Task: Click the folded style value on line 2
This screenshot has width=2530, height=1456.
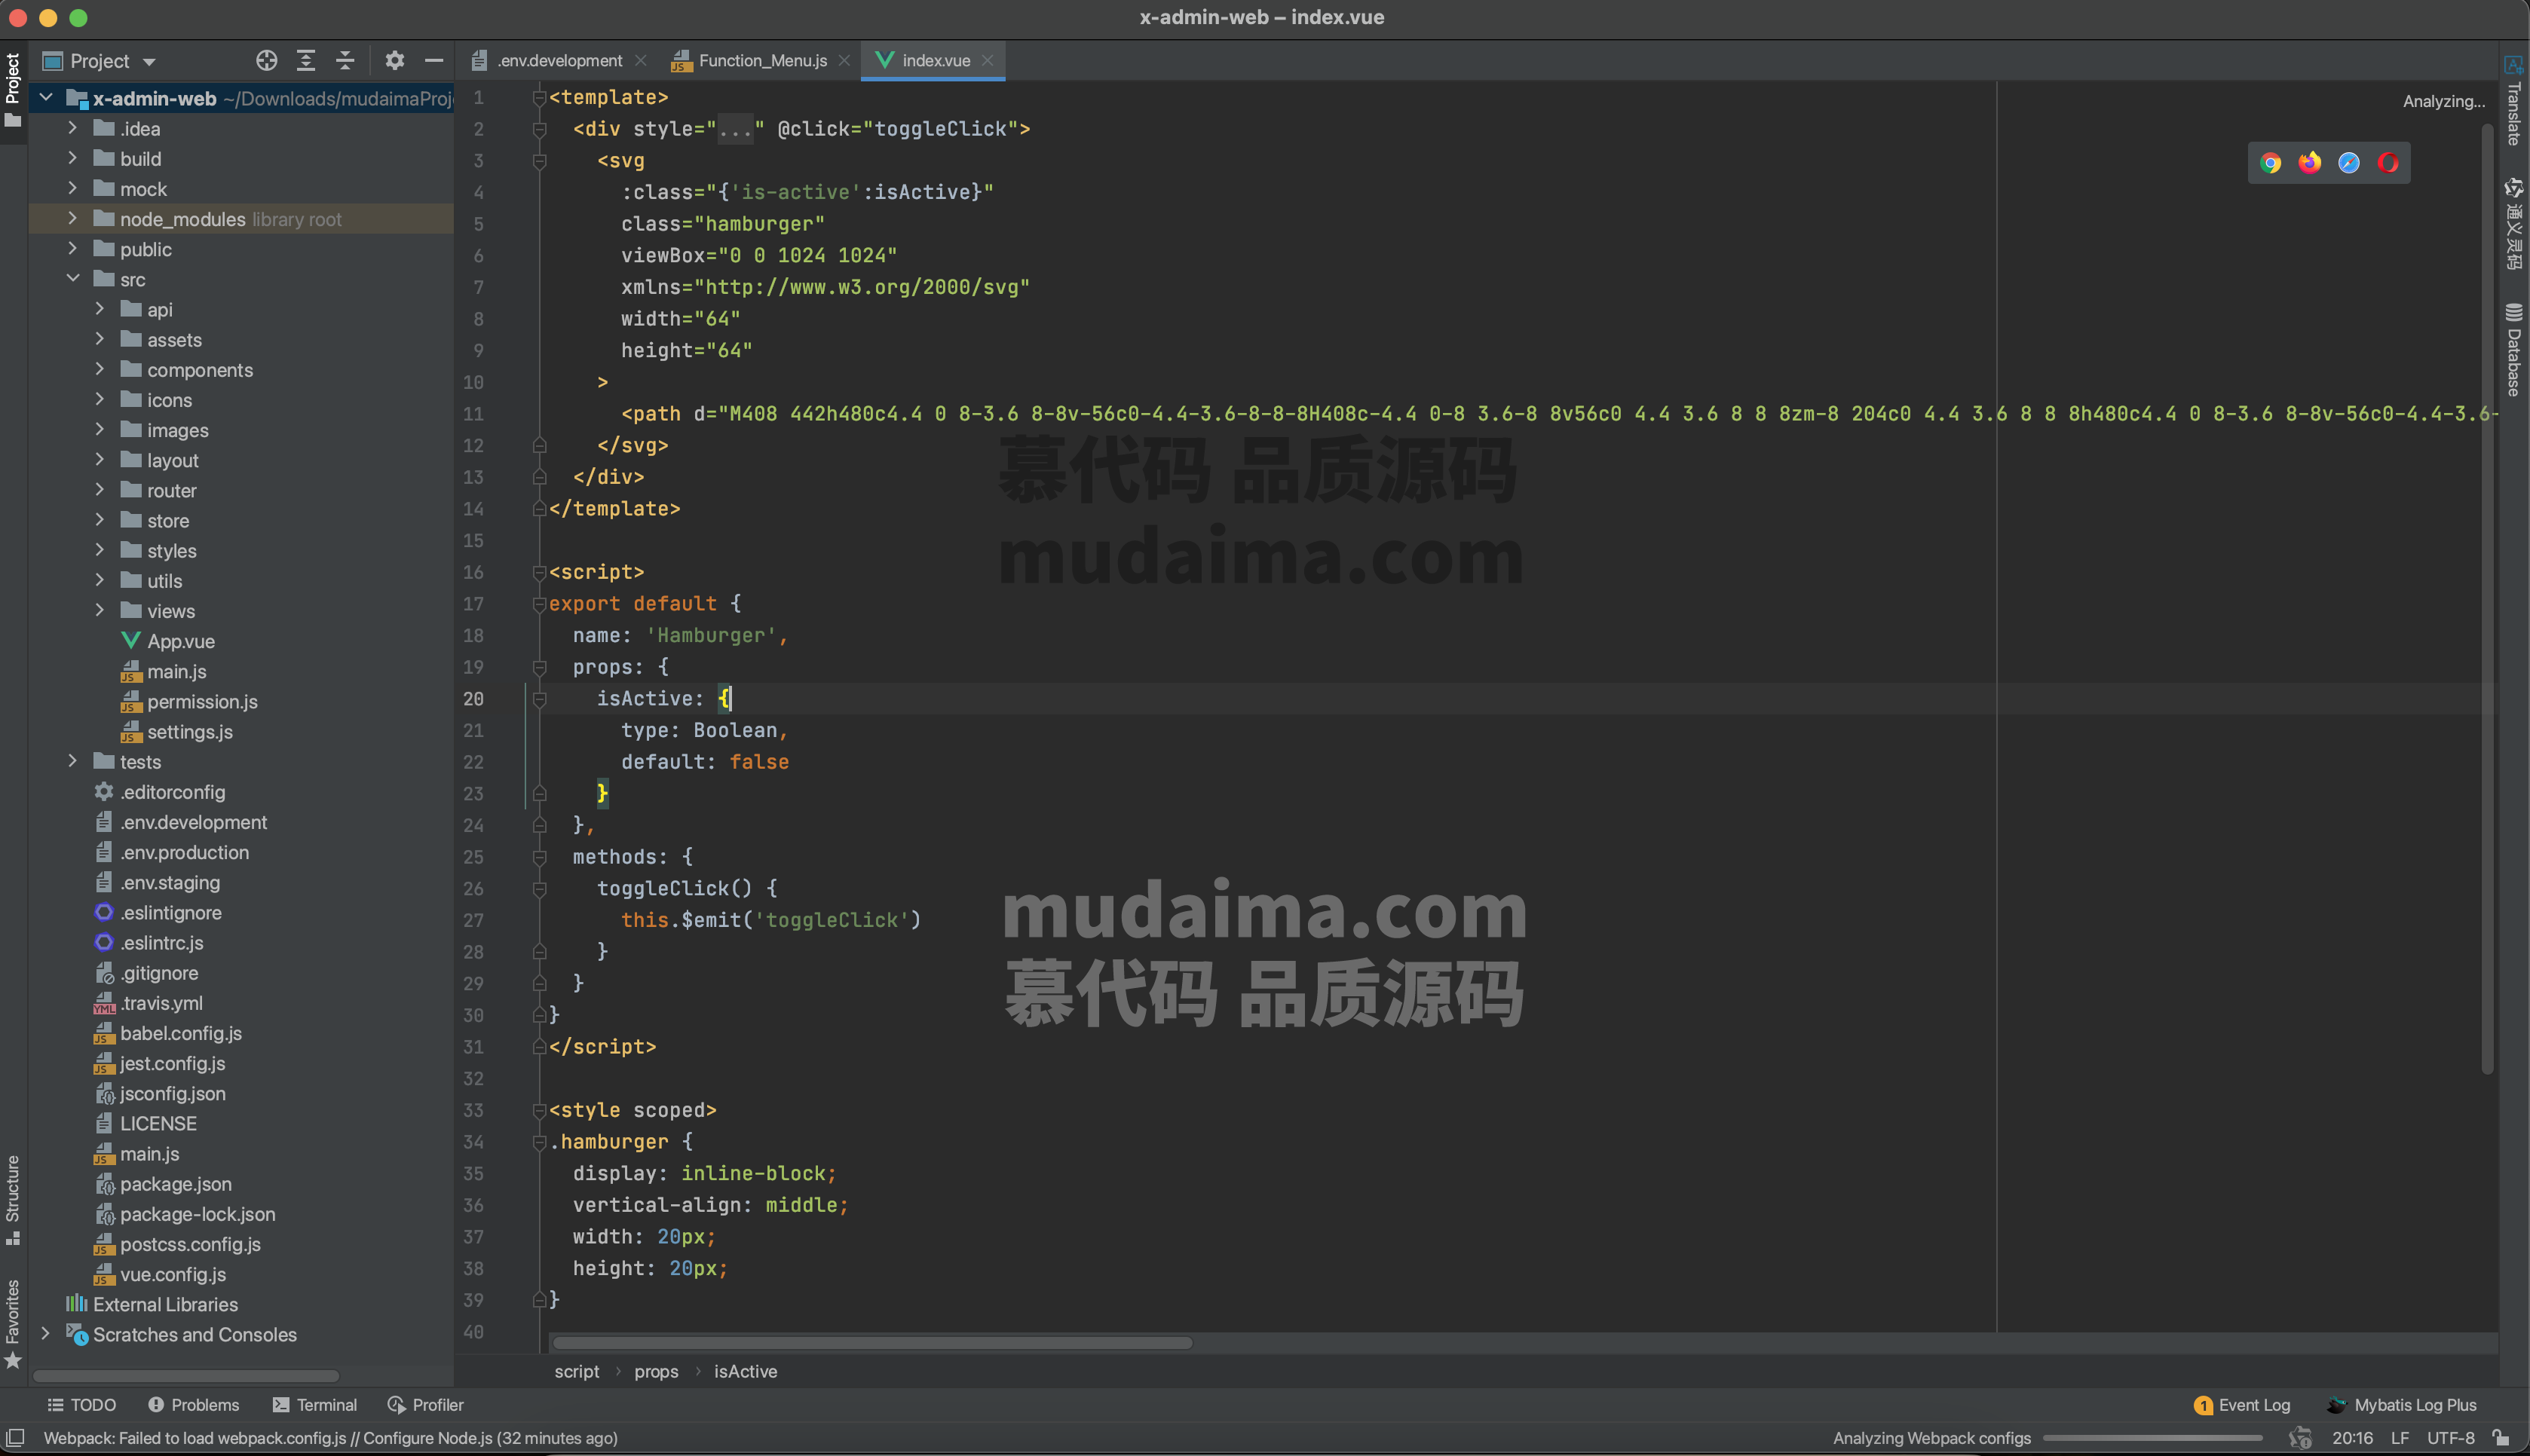Action: click(735, 129)
